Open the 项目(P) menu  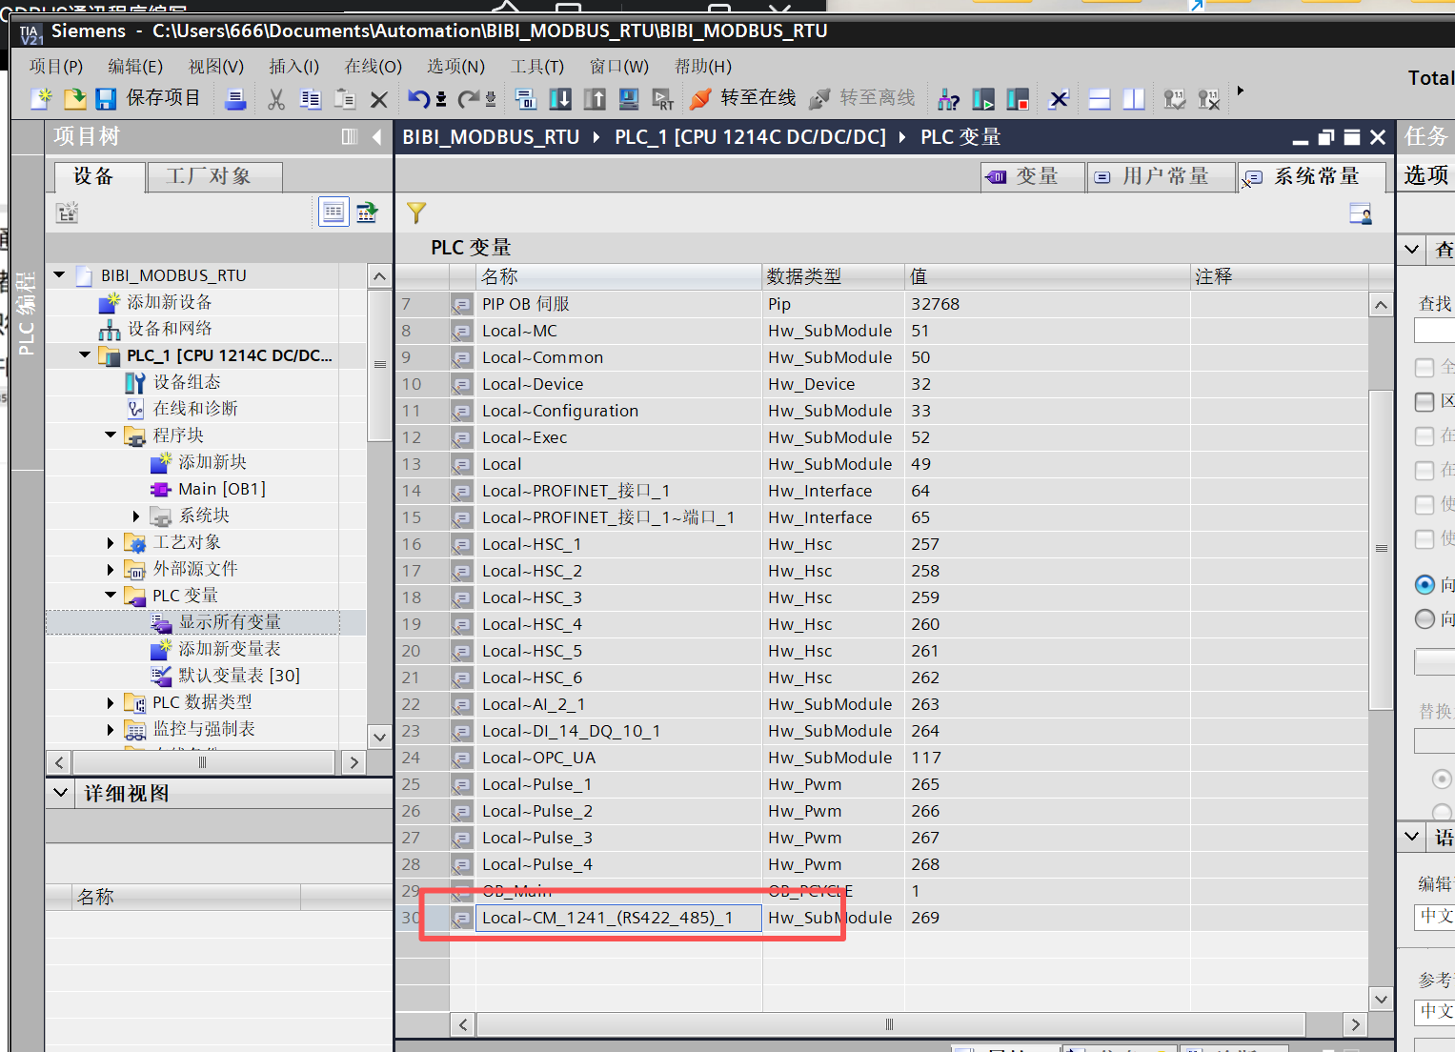tap(56, 66)
